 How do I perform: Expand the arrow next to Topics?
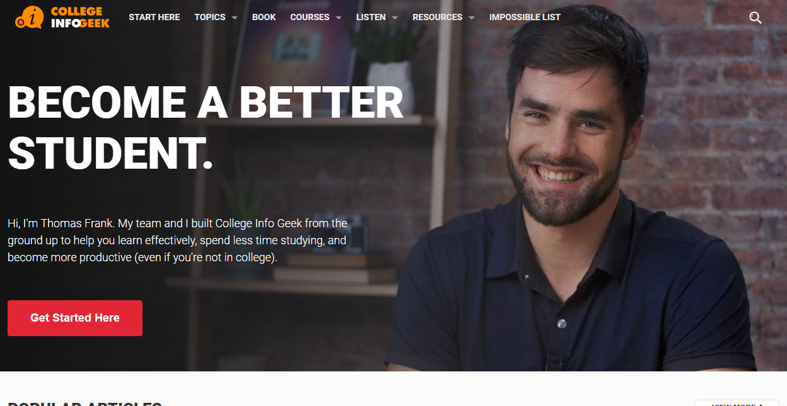(235, 18)
